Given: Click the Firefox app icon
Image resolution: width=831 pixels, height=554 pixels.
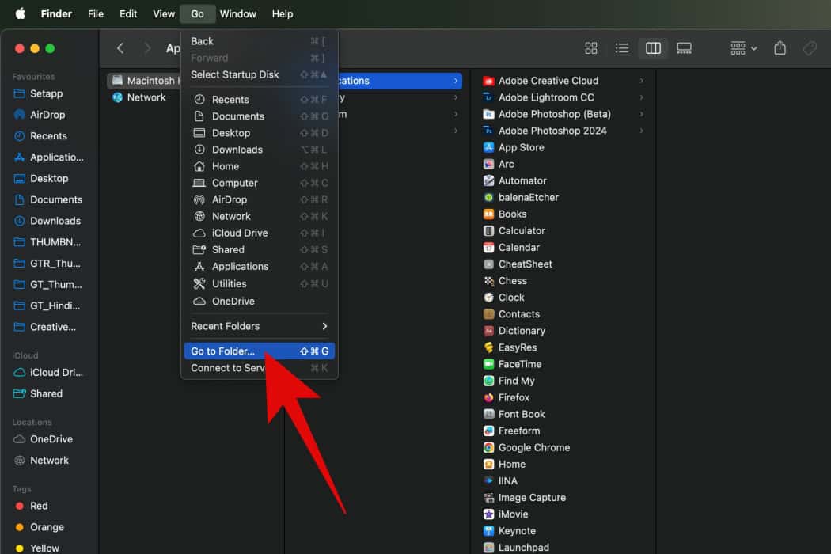Looking at the screenshot, I should [489, 397].
